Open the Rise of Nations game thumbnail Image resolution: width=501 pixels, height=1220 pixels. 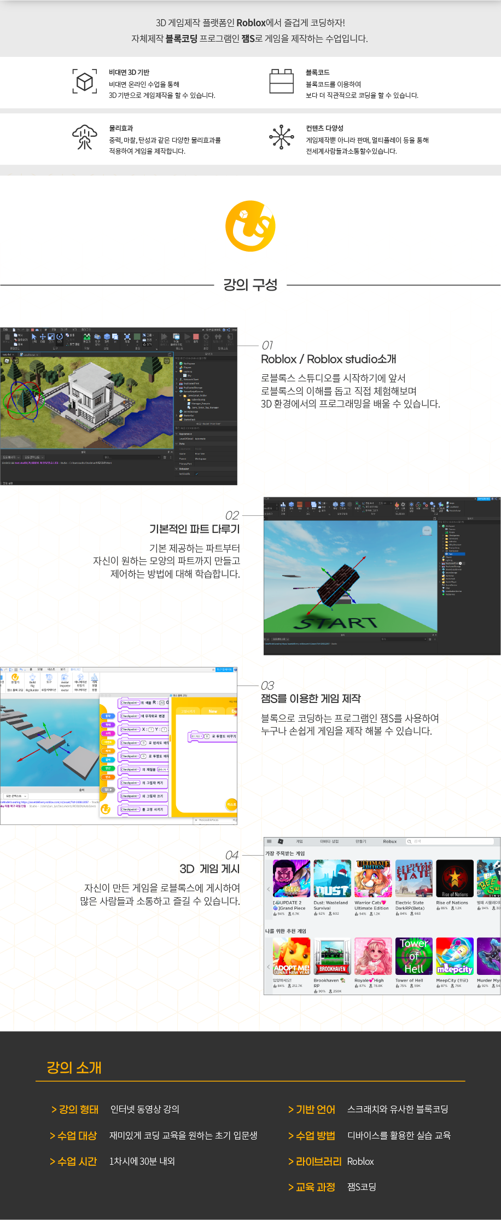(455, 879)
